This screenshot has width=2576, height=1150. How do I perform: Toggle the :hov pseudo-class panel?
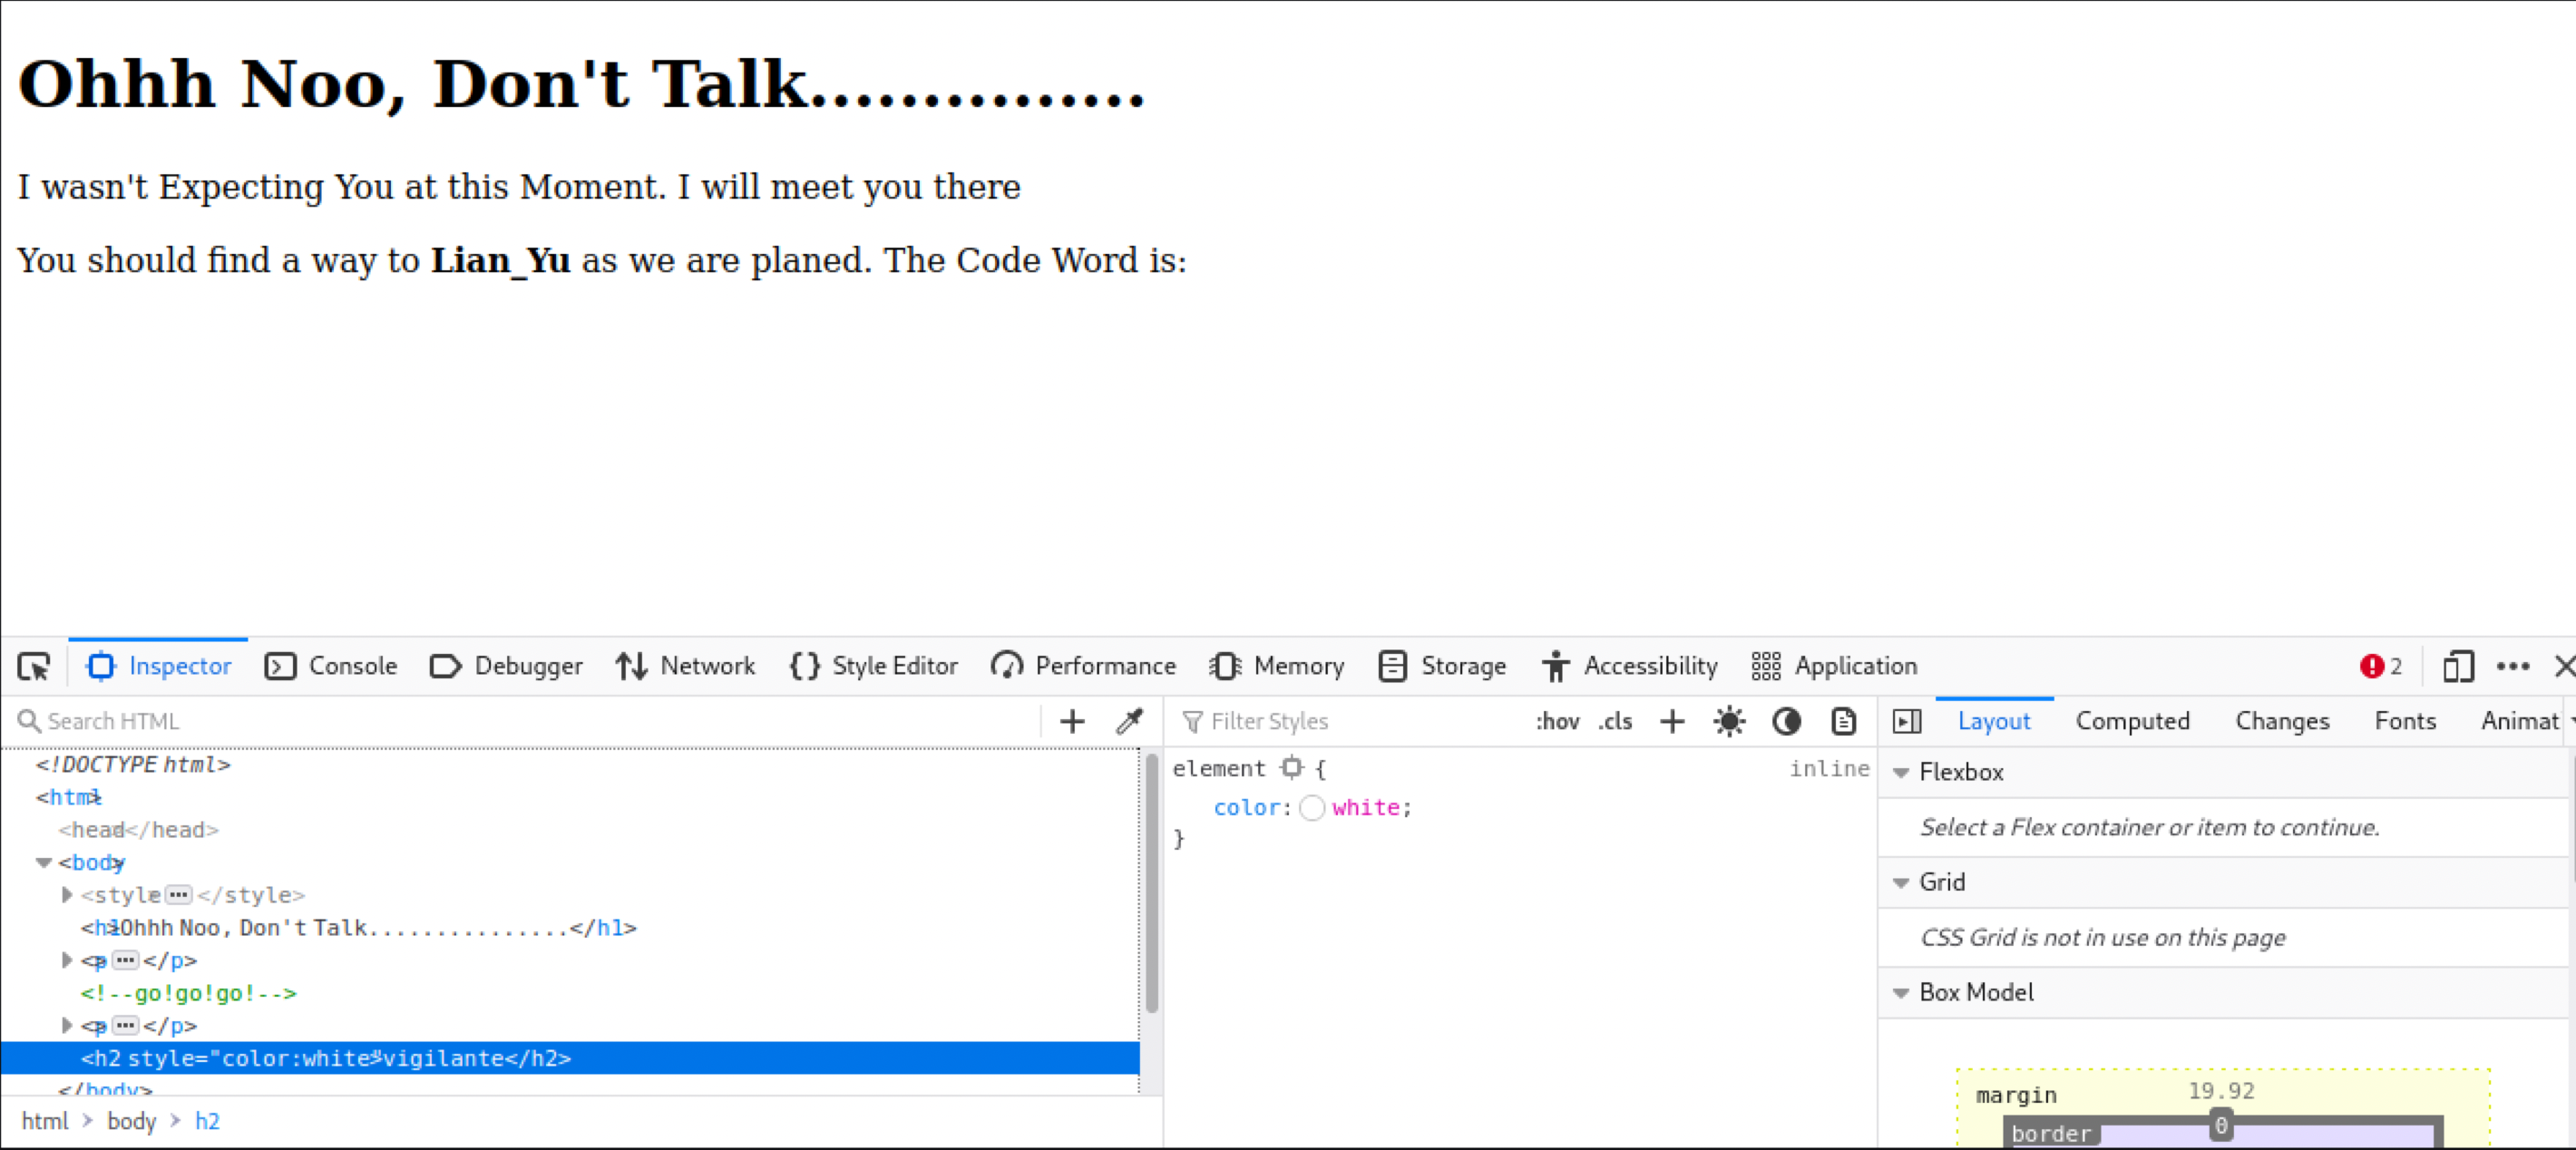pos(1557,721)
